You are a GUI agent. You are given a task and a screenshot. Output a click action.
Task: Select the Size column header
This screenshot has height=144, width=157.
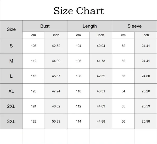11,29
